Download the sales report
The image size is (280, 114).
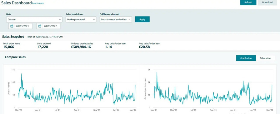(267, 2)
